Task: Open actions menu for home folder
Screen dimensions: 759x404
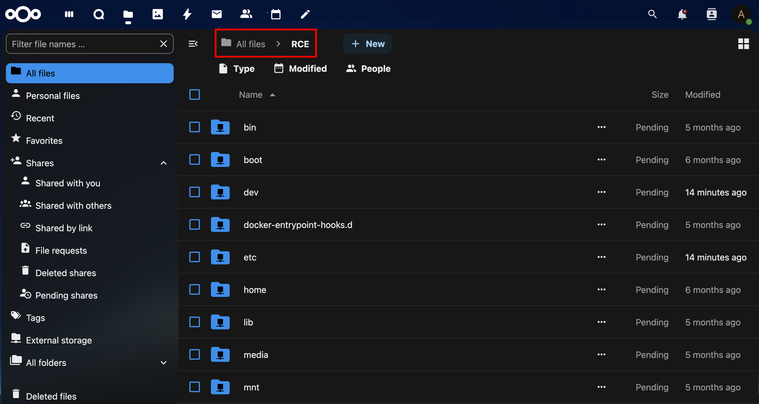Action: point(602,290)
